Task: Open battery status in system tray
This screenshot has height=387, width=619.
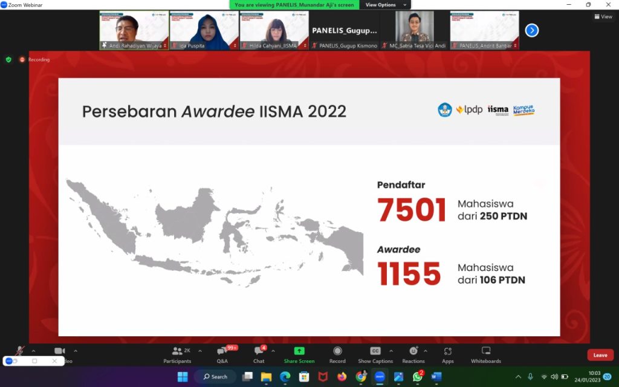Action: 565,377
